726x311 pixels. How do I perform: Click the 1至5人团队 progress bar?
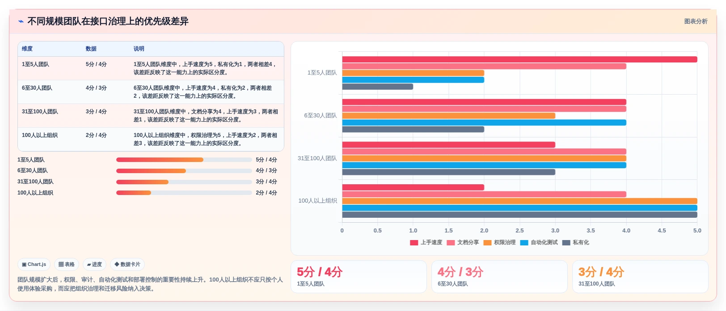[184, 160]
